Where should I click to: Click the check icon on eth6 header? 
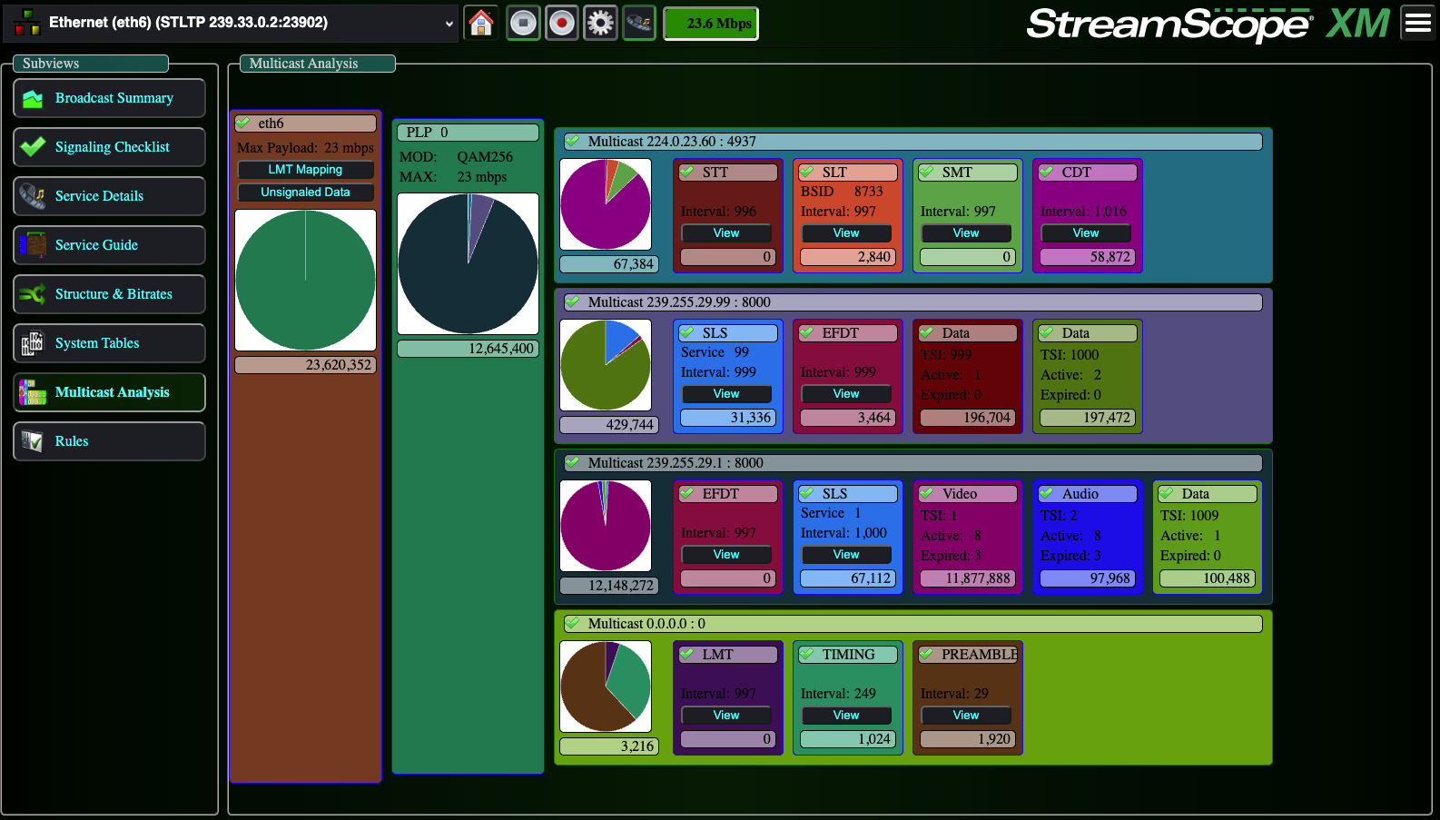click(x=243, y=123)
